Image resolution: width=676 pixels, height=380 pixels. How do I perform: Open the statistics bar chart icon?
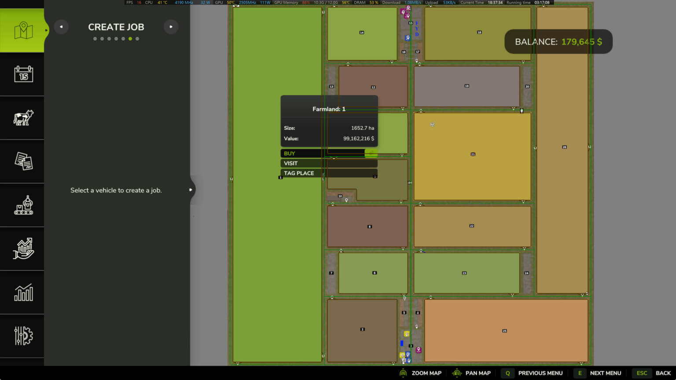(x=23, y=292)
